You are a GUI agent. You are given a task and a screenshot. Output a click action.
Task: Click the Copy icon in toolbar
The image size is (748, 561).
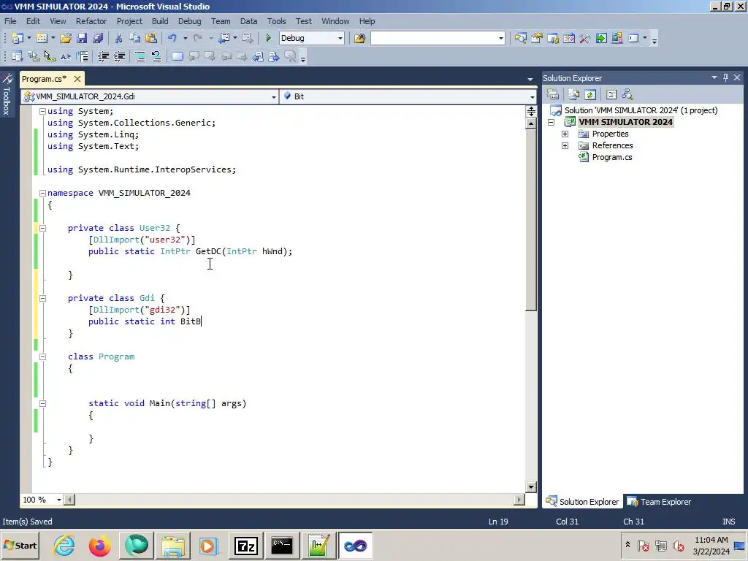[135, 38]
